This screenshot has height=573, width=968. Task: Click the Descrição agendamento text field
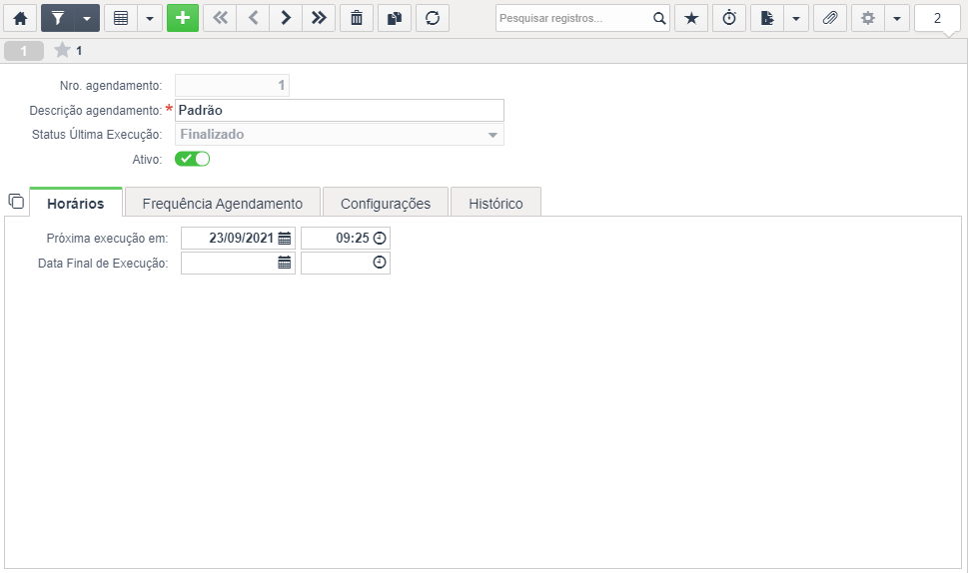[339, 111]
